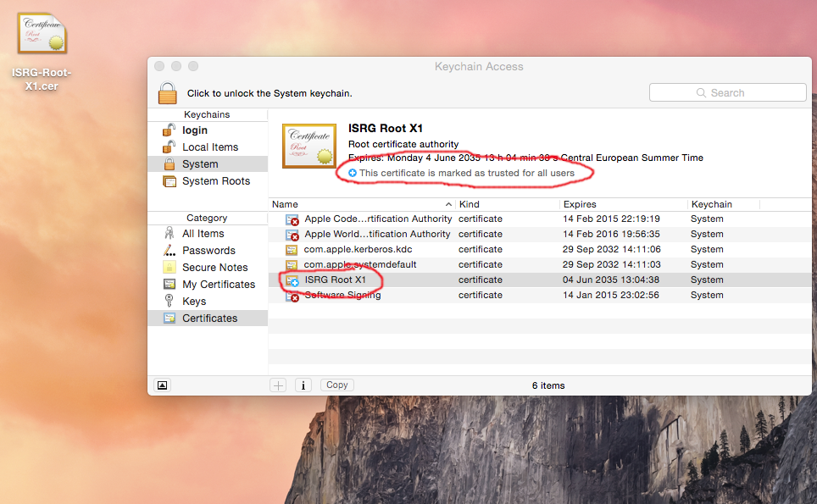
Task: Click the All Items category icon
Action: (170, 233)
